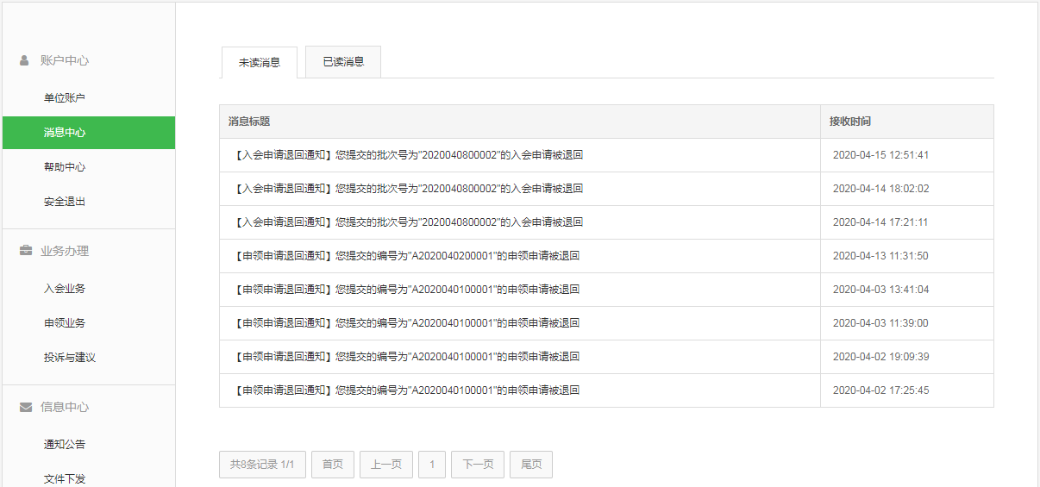Open the 申领申请退回通知 for A2020040200001
This screenshot has width=1040, height=487.
[x=407, y=256]
